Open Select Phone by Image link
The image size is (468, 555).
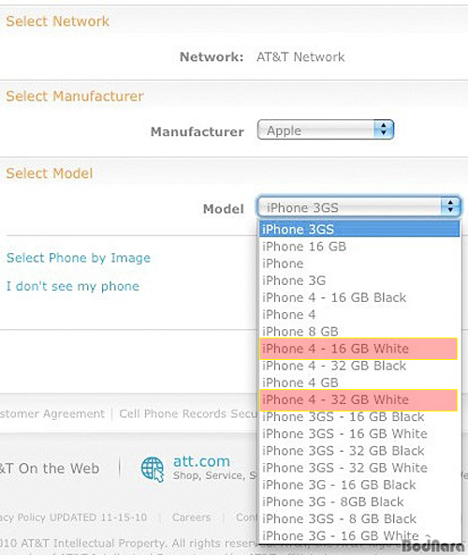point(79,258)
